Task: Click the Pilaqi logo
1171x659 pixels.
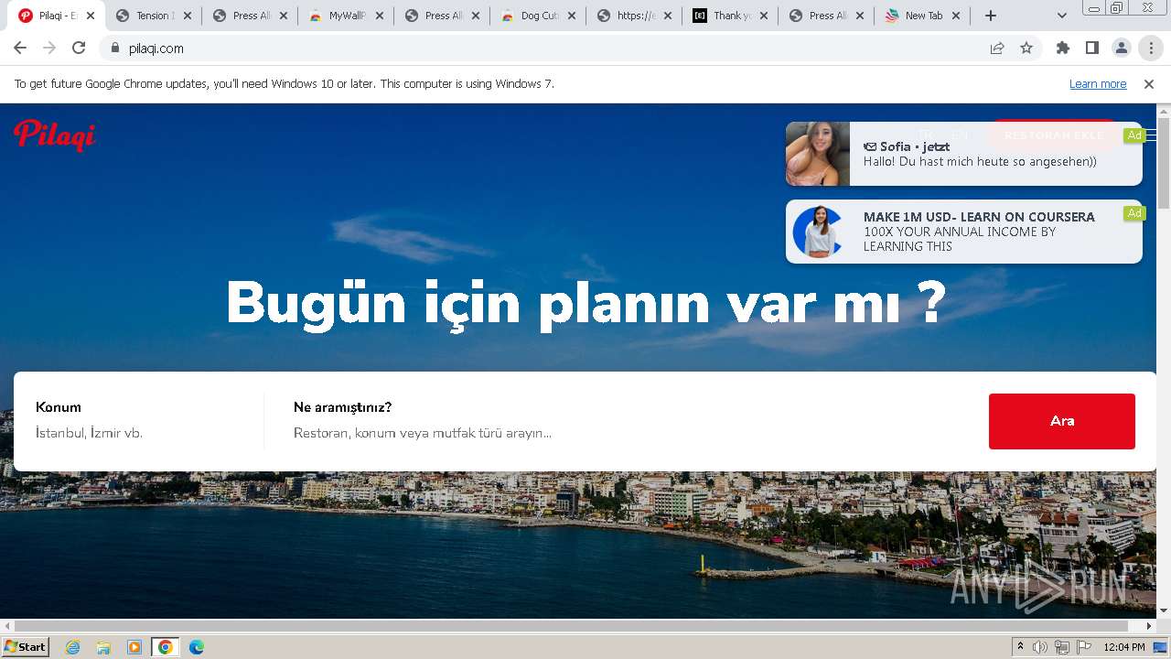Action: tap(54, 135)
